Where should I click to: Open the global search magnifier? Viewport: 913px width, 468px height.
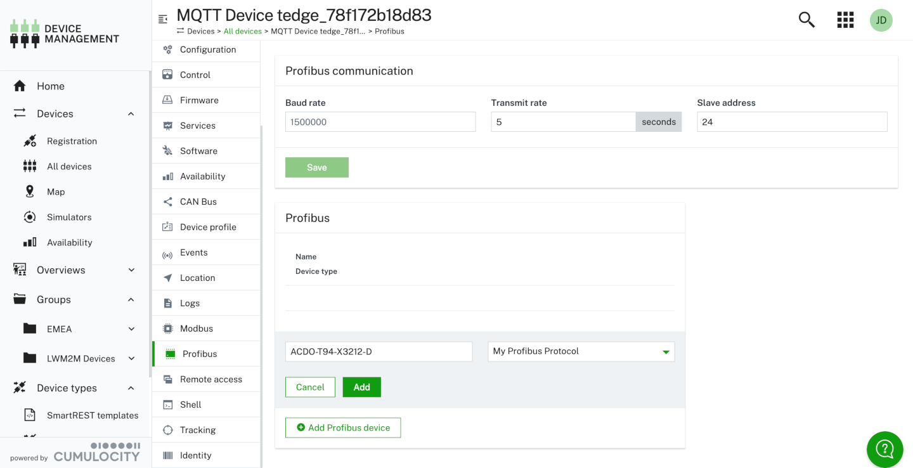pyautogui.click(x=806, y=20)
